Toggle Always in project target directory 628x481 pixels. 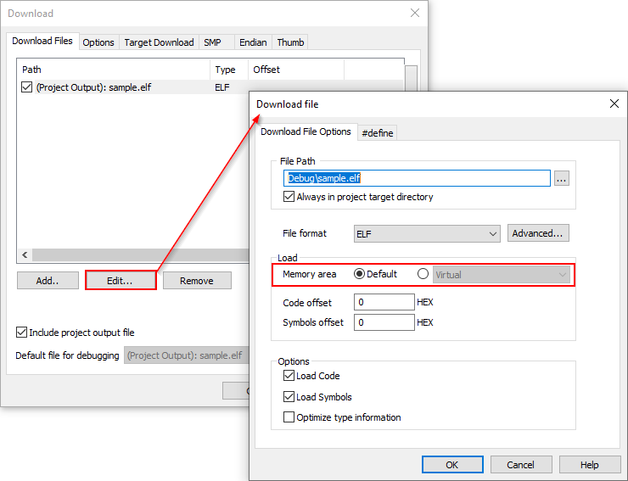point(289,197)
